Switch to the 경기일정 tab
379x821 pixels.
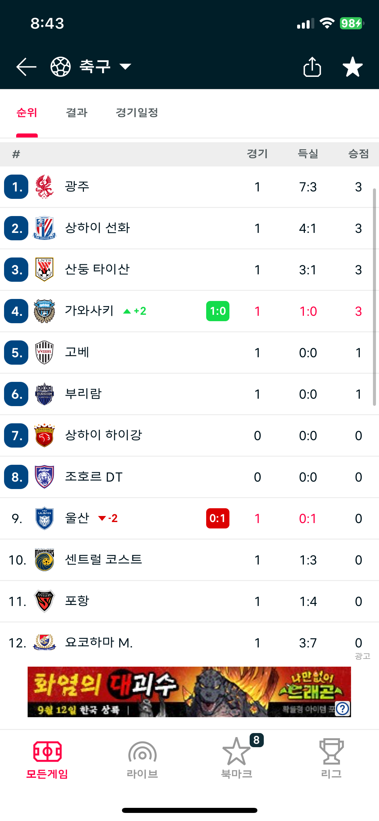tap(137, 113)
